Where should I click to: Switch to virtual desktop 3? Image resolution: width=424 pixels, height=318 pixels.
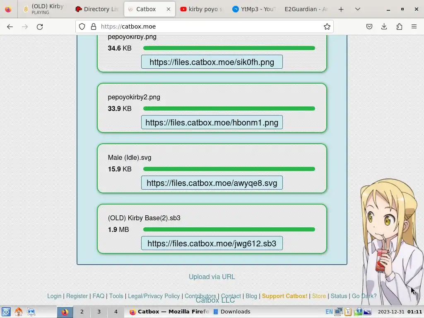[99, 312]
